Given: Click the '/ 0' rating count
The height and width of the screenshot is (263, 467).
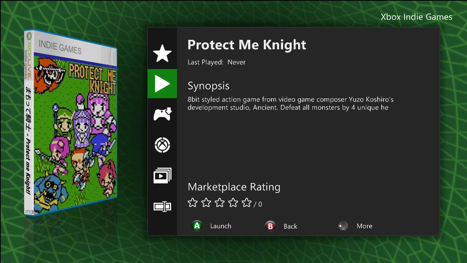Looking at the screenshot, I should pos(258,204).
